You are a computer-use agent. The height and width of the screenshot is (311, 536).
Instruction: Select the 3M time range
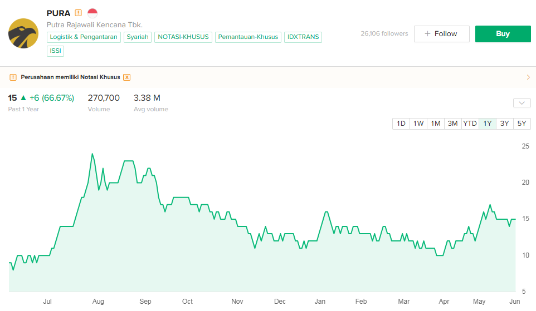(452, 124)
